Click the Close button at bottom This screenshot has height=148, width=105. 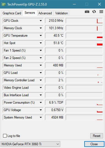pos(94,144)
